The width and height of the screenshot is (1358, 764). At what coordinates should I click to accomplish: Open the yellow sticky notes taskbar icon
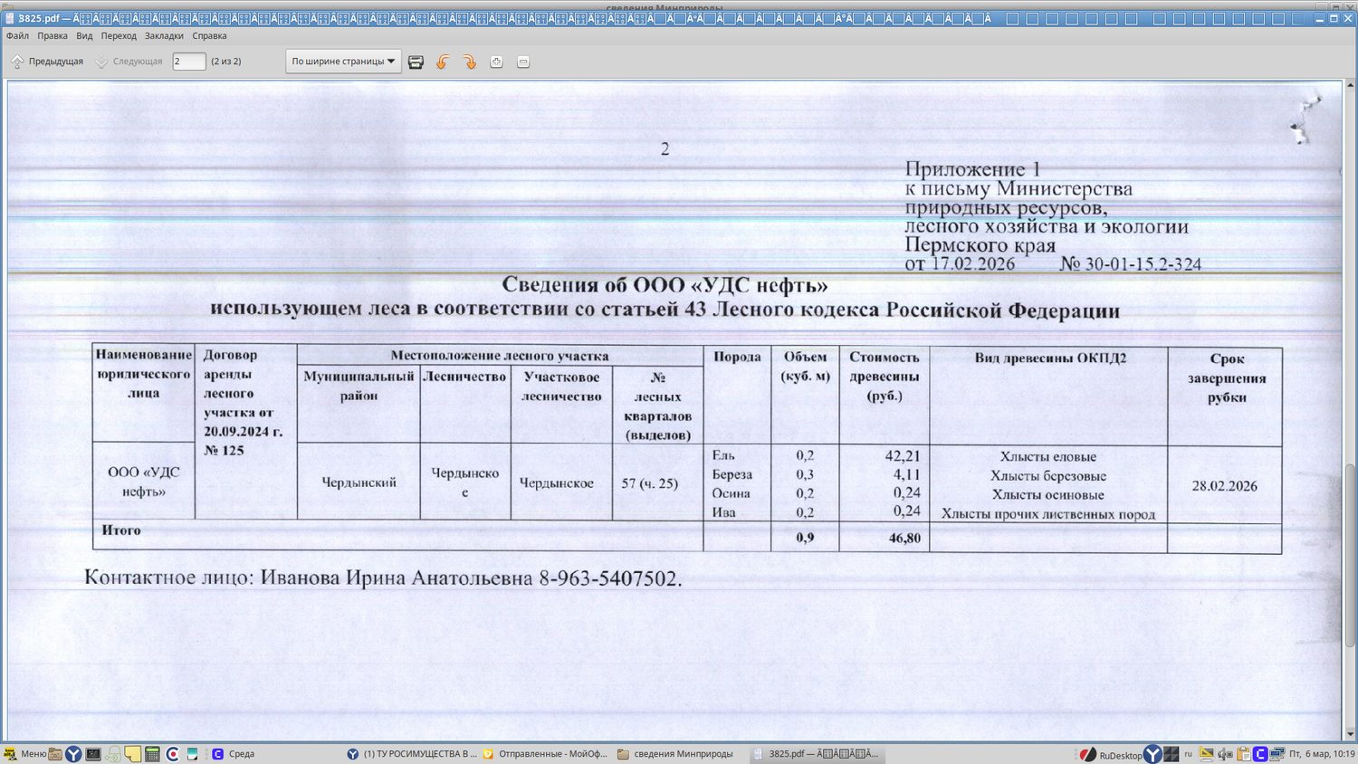point(133,754)
